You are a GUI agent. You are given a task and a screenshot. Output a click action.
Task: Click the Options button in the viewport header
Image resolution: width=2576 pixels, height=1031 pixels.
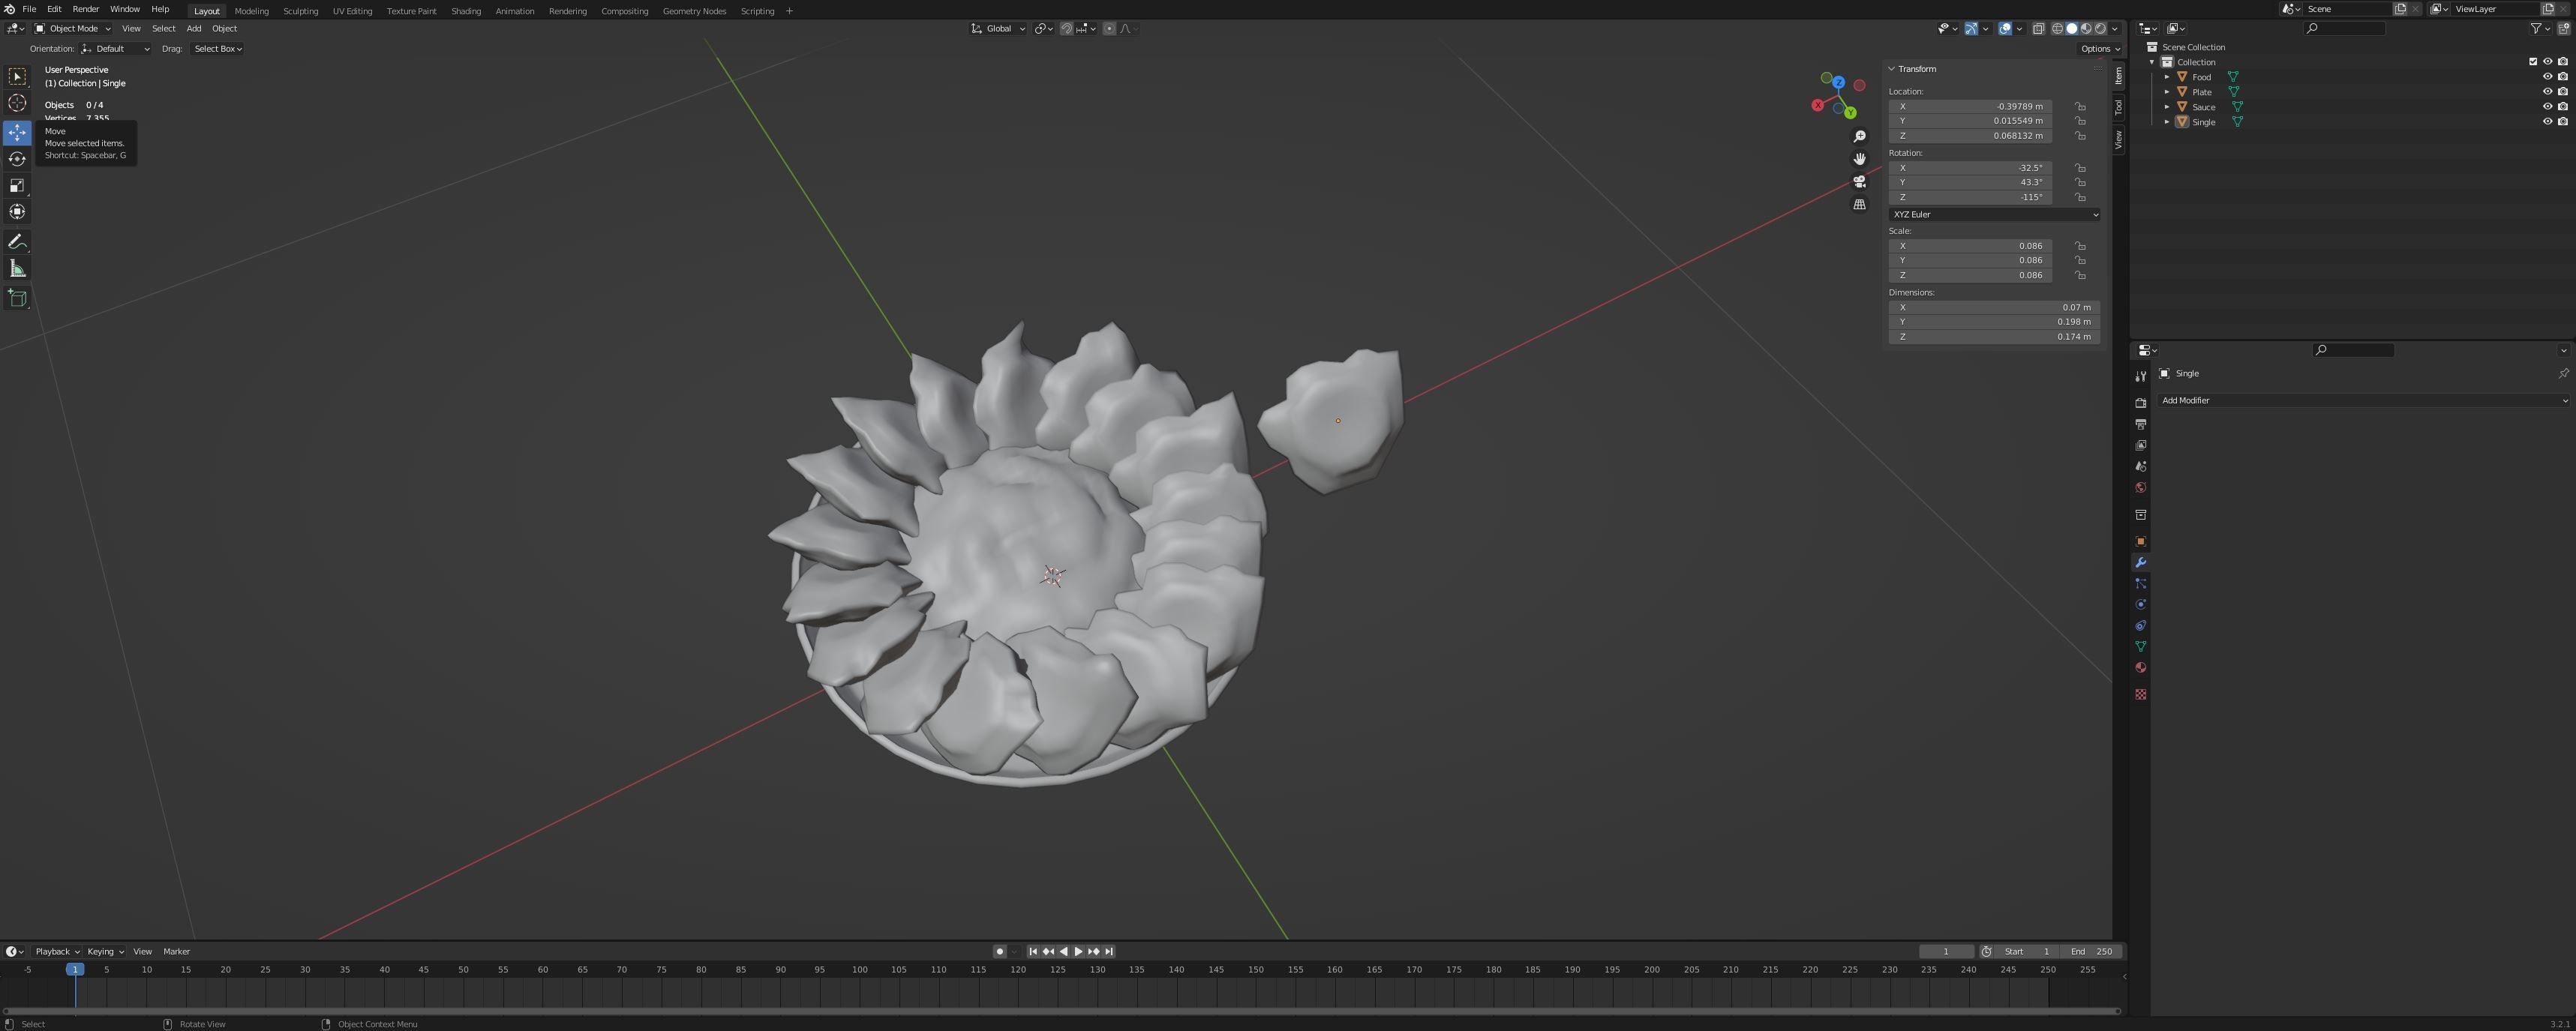[x=2099, y=49]
